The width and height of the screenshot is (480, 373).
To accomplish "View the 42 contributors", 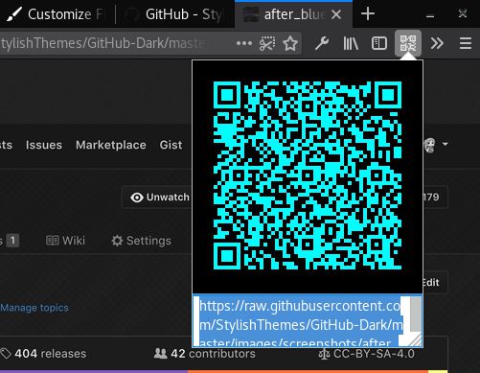I will click(204, 354).
